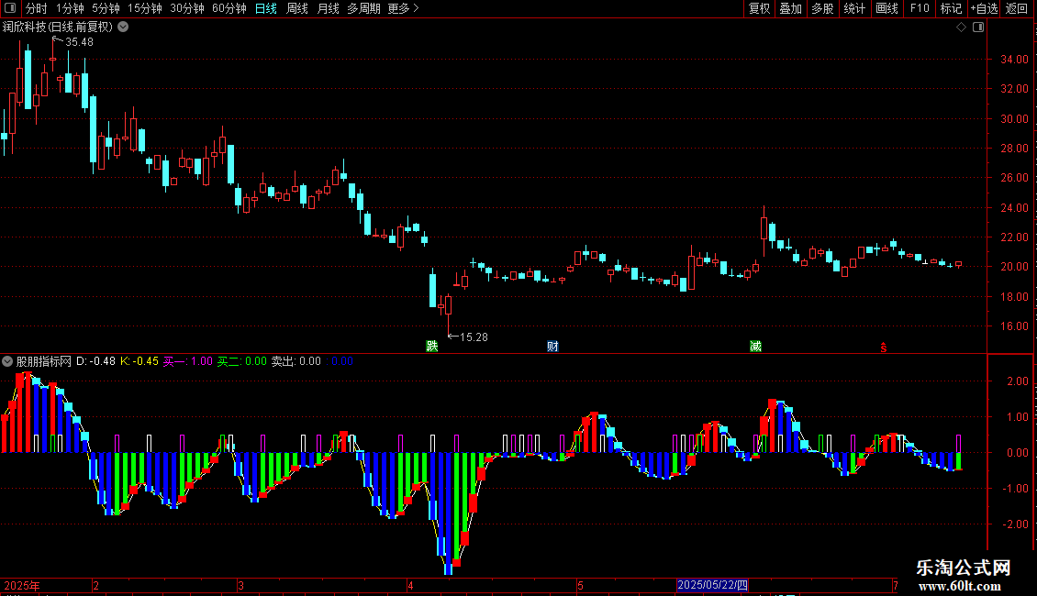Expand the 更多 periods menu
Screen dimensions: 1037x596
[x=404, y=8]
